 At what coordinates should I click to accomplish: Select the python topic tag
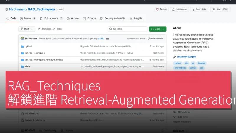click(x=178, y=63)
